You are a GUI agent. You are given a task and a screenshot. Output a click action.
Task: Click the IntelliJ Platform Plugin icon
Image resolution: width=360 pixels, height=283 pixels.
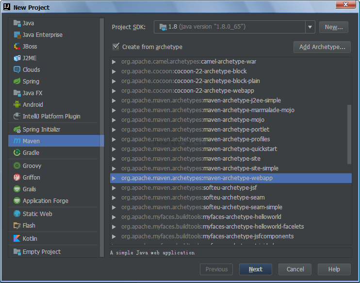(x=17, y=116)
